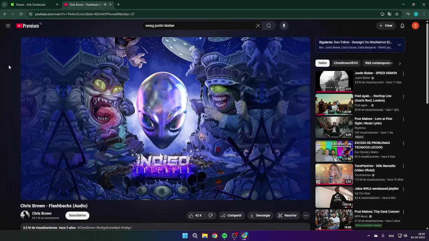Click the Indigo Extended video player
This screenshot has height=241, width=429.
click(x=165, y=118)
